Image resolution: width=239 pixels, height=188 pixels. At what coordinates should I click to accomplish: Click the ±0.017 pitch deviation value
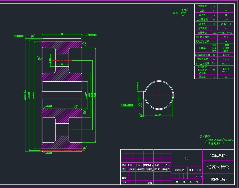point(226,64)
